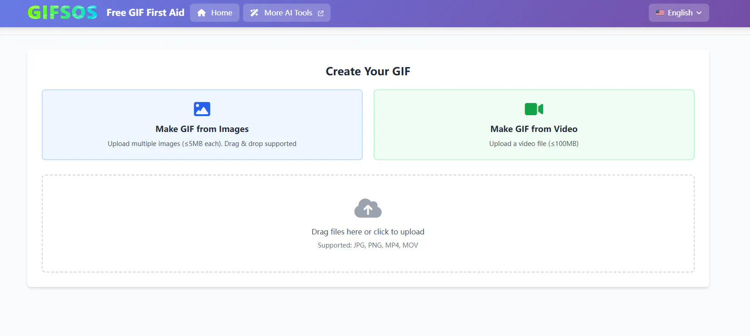Click the green video camera icon

[x=534, y=109]
